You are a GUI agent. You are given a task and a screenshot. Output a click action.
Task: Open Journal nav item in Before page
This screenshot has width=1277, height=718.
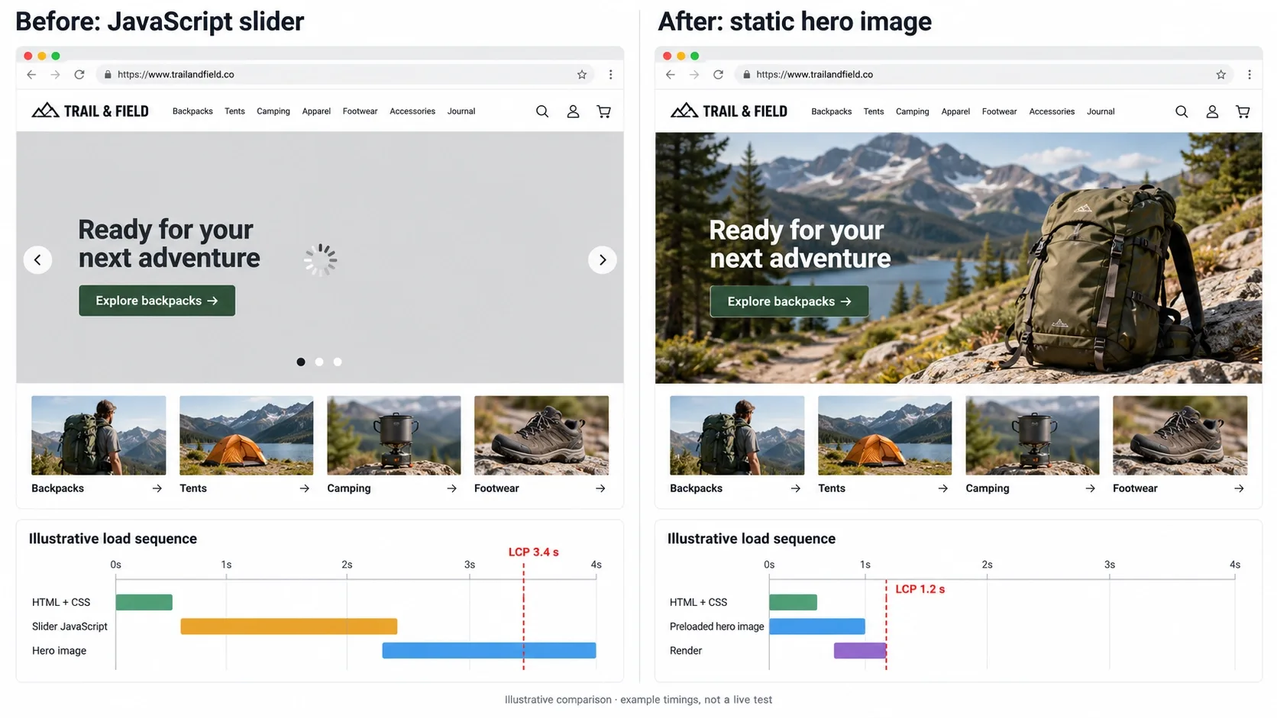click(x=461, y=111)
